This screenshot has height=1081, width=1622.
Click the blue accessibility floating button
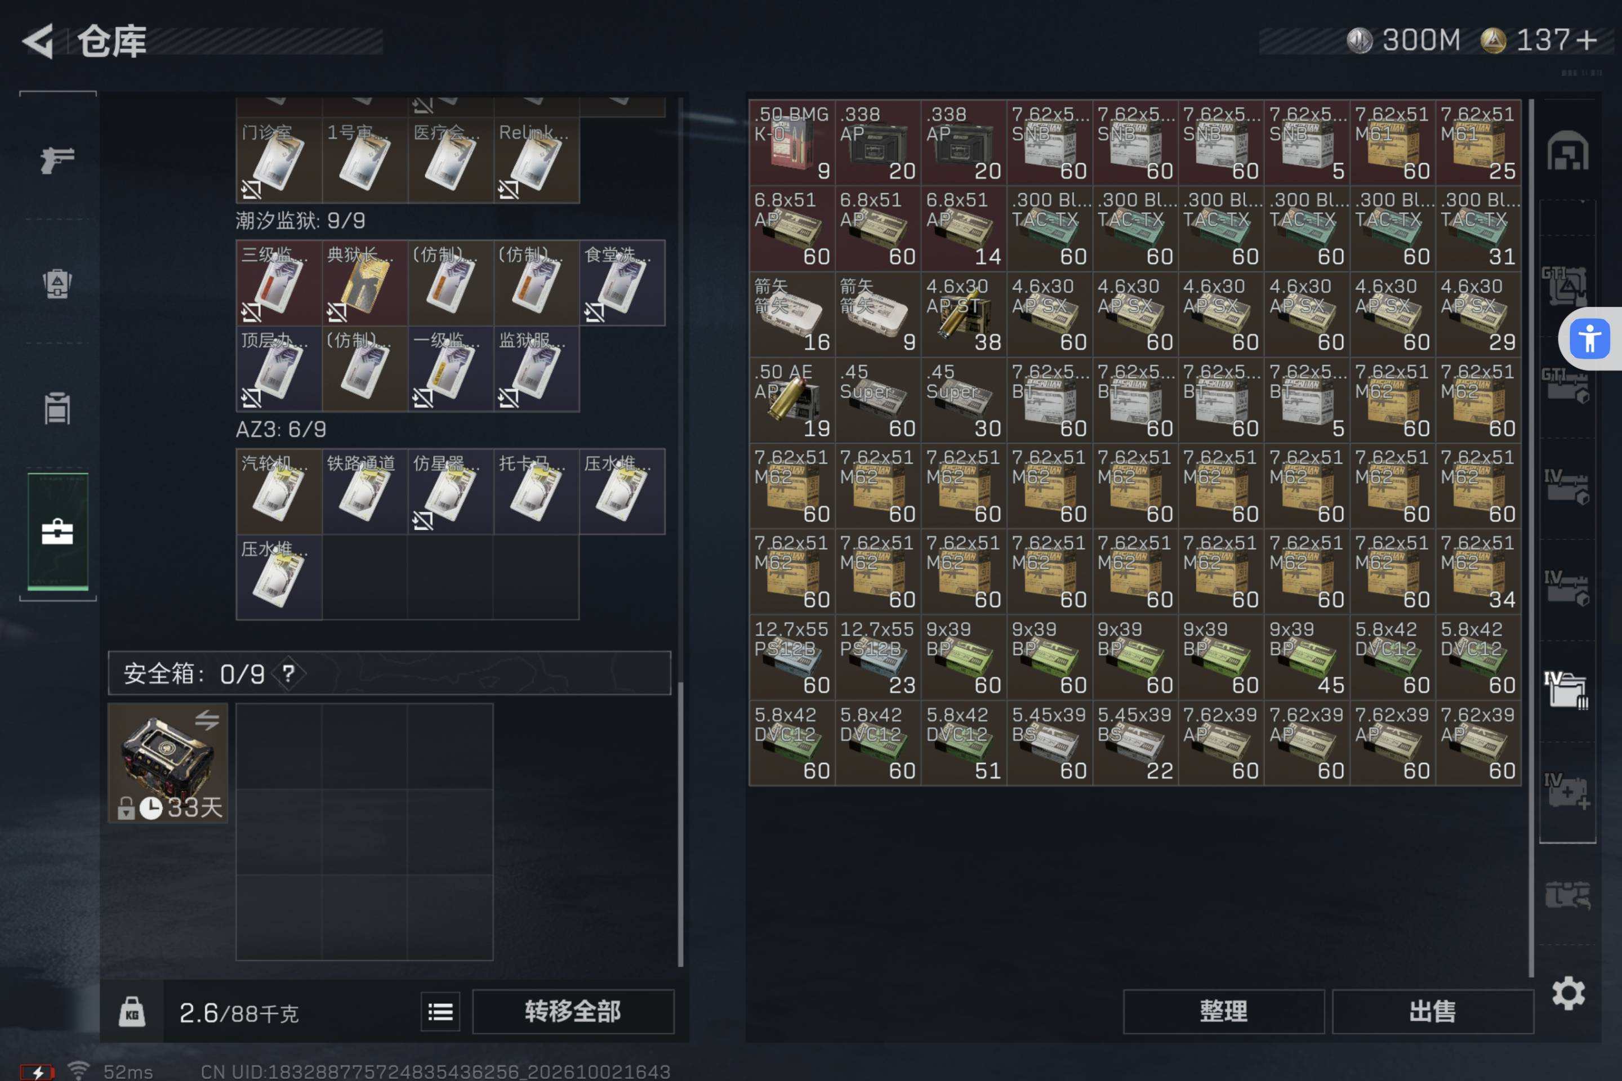[1589, 338]
